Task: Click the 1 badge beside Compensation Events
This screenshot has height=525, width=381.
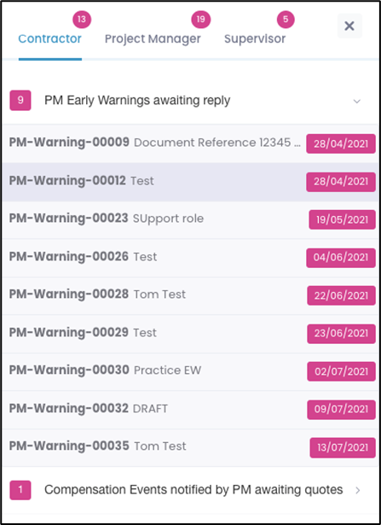Action: 20,490
